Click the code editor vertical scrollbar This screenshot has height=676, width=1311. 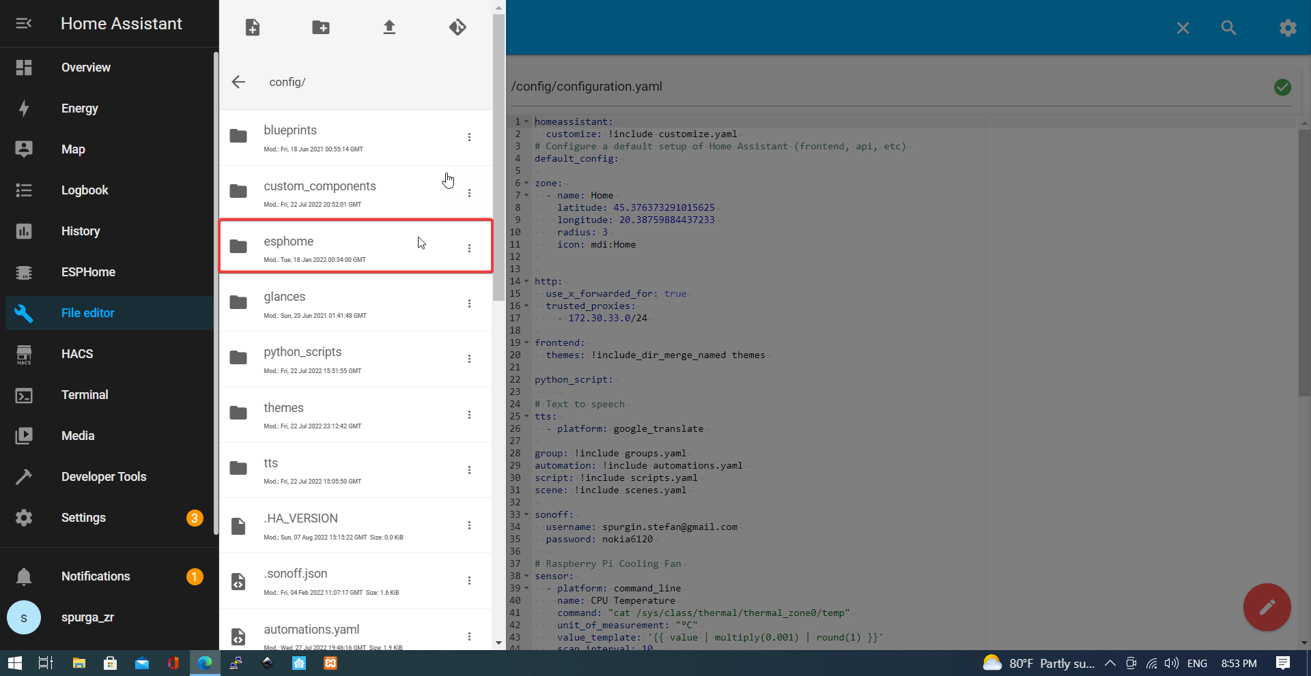[x=1304, y=263]
